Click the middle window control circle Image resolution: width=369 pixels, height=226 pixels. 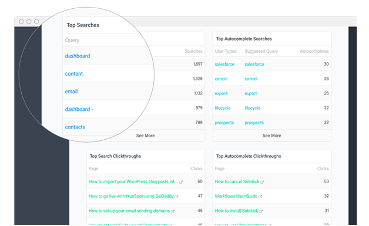[29, 22]
